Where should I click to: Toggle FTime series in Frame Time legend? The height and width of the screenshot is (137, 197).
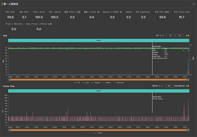[x=98, y=133]
